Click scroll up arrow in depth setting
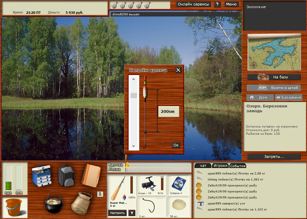Image resolution: width=307 pixels, height=219 pixels. [x=134, y=80]
